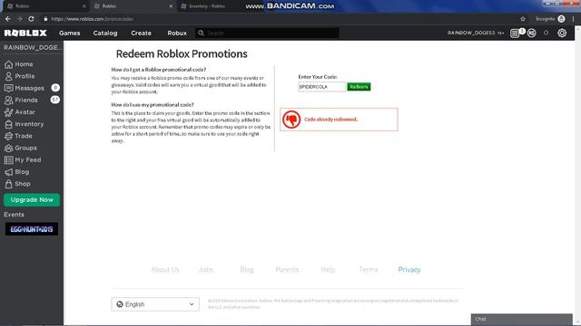Open the Egg Hunt 2019 event banner
Image resolution: width=581 pixels, height=326 pixels.
pos(32,229)
